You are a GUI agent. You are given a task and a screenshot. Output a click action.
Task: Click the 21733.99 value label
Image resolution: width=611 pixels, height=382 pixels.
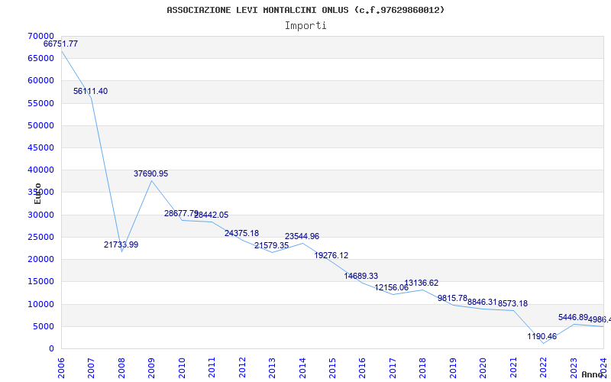pos(121,244)
